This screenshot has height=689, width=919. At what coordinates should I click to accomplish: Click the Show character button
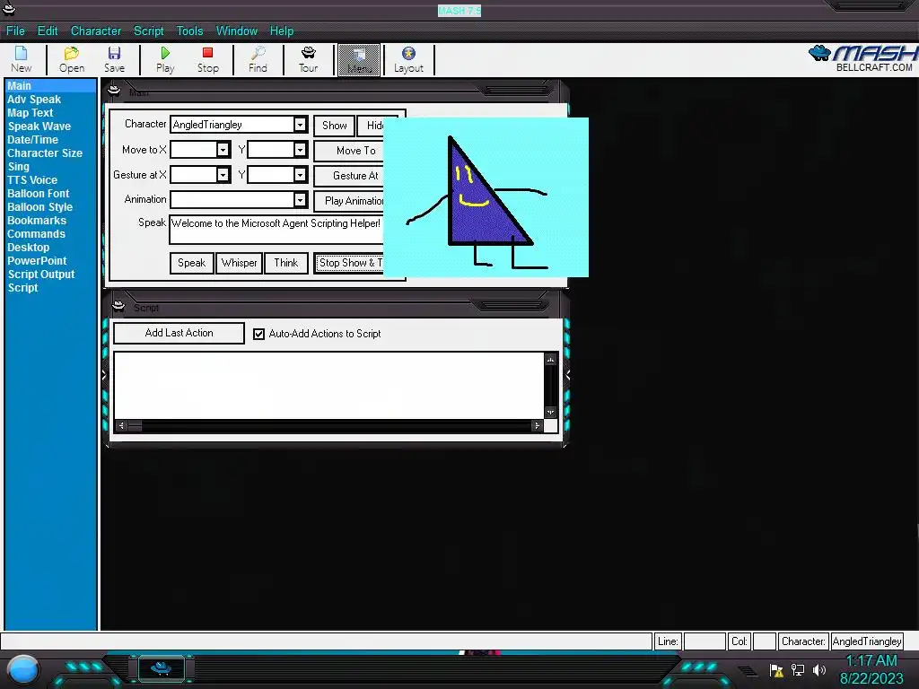tap(334, 126)
